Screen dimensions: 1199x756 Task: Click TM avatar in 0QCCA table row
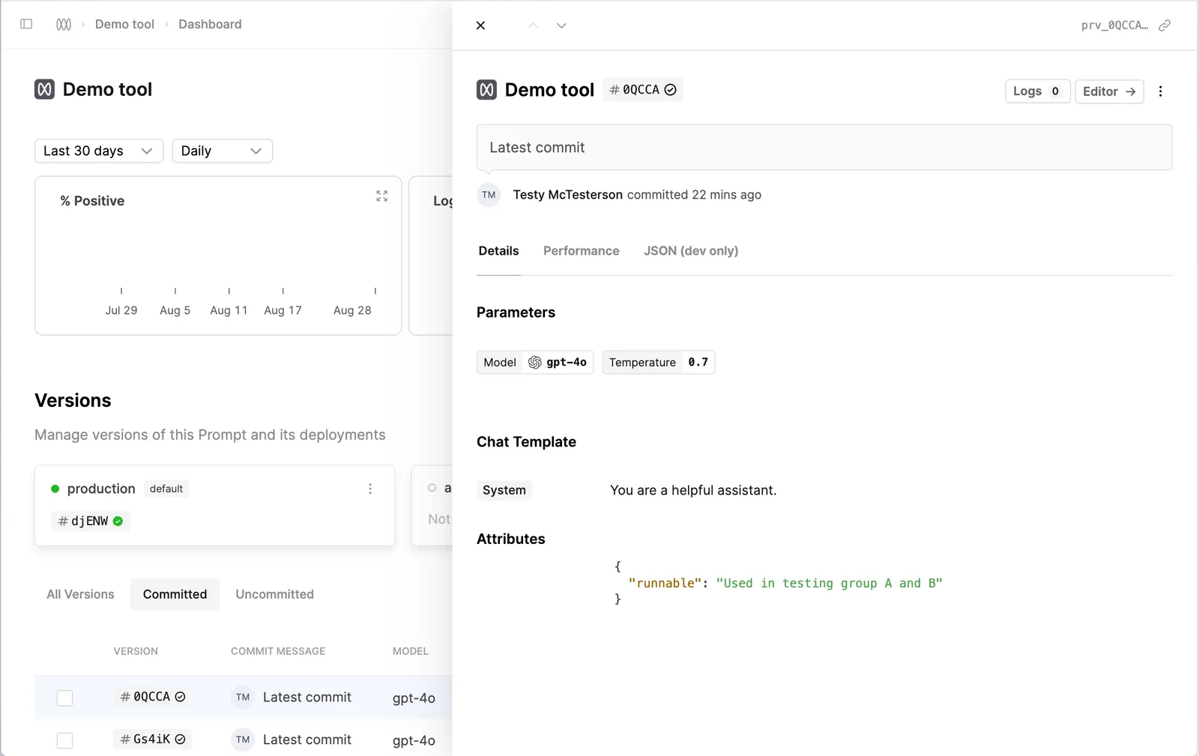tap(243, 697)
